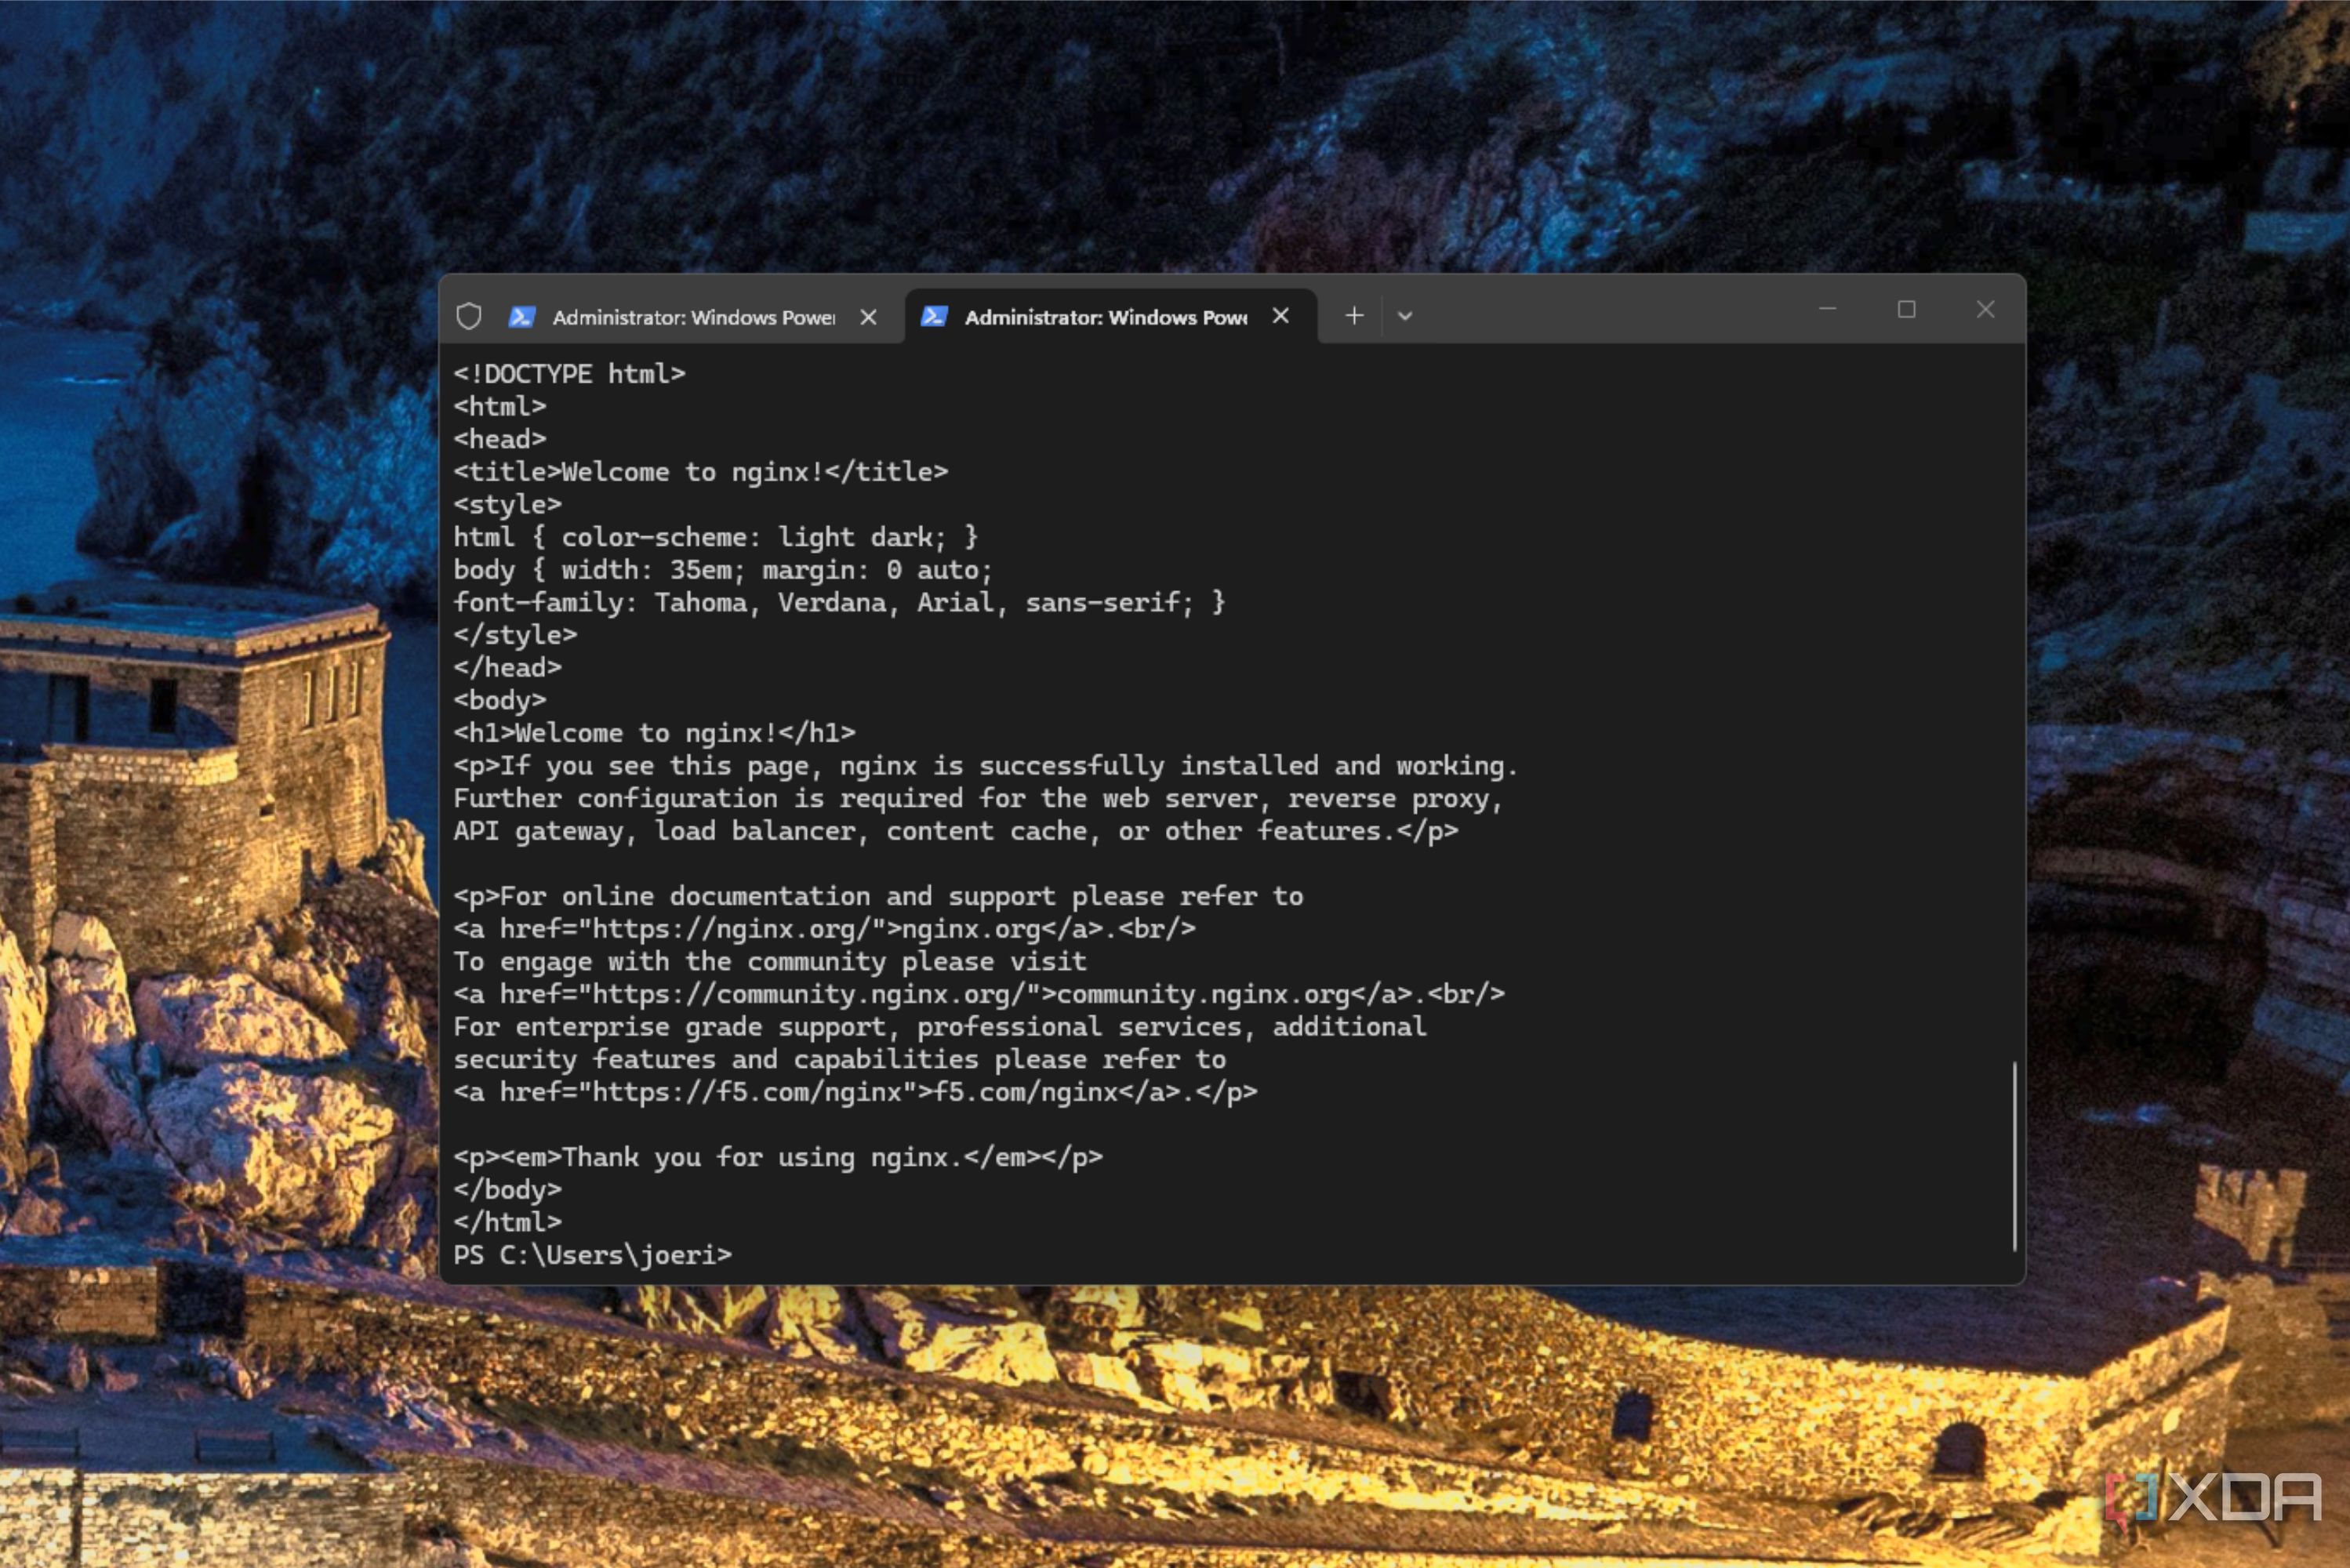Expand the new tab profile dropdown
This screenshot has height=1568, width=2350.
1405,316
